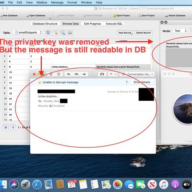Screen dimensions: 192x192
Task: Click the Gendler, Bob recipient
Action: 51,101
